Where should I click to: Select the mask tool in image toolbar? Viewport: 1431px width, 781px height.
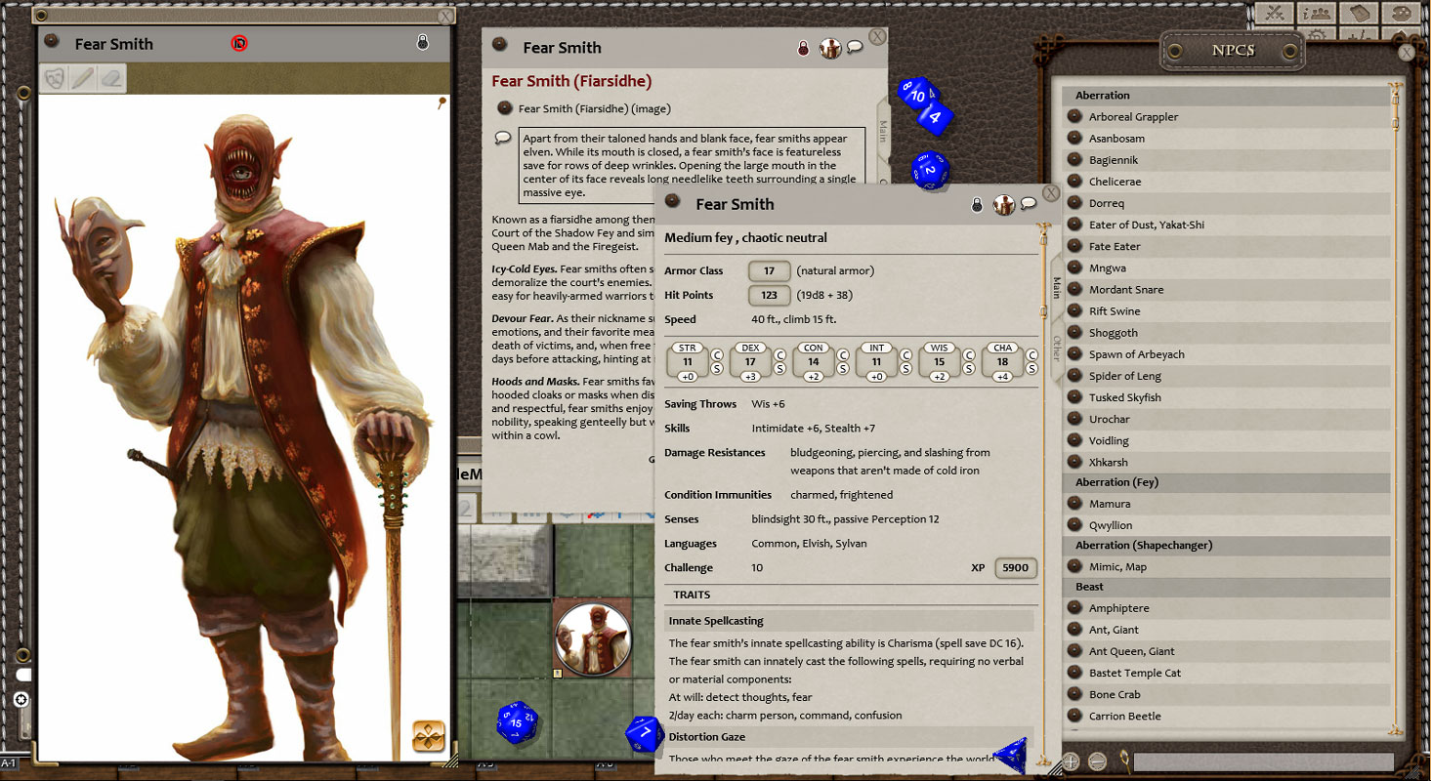(x=56, y=78)
